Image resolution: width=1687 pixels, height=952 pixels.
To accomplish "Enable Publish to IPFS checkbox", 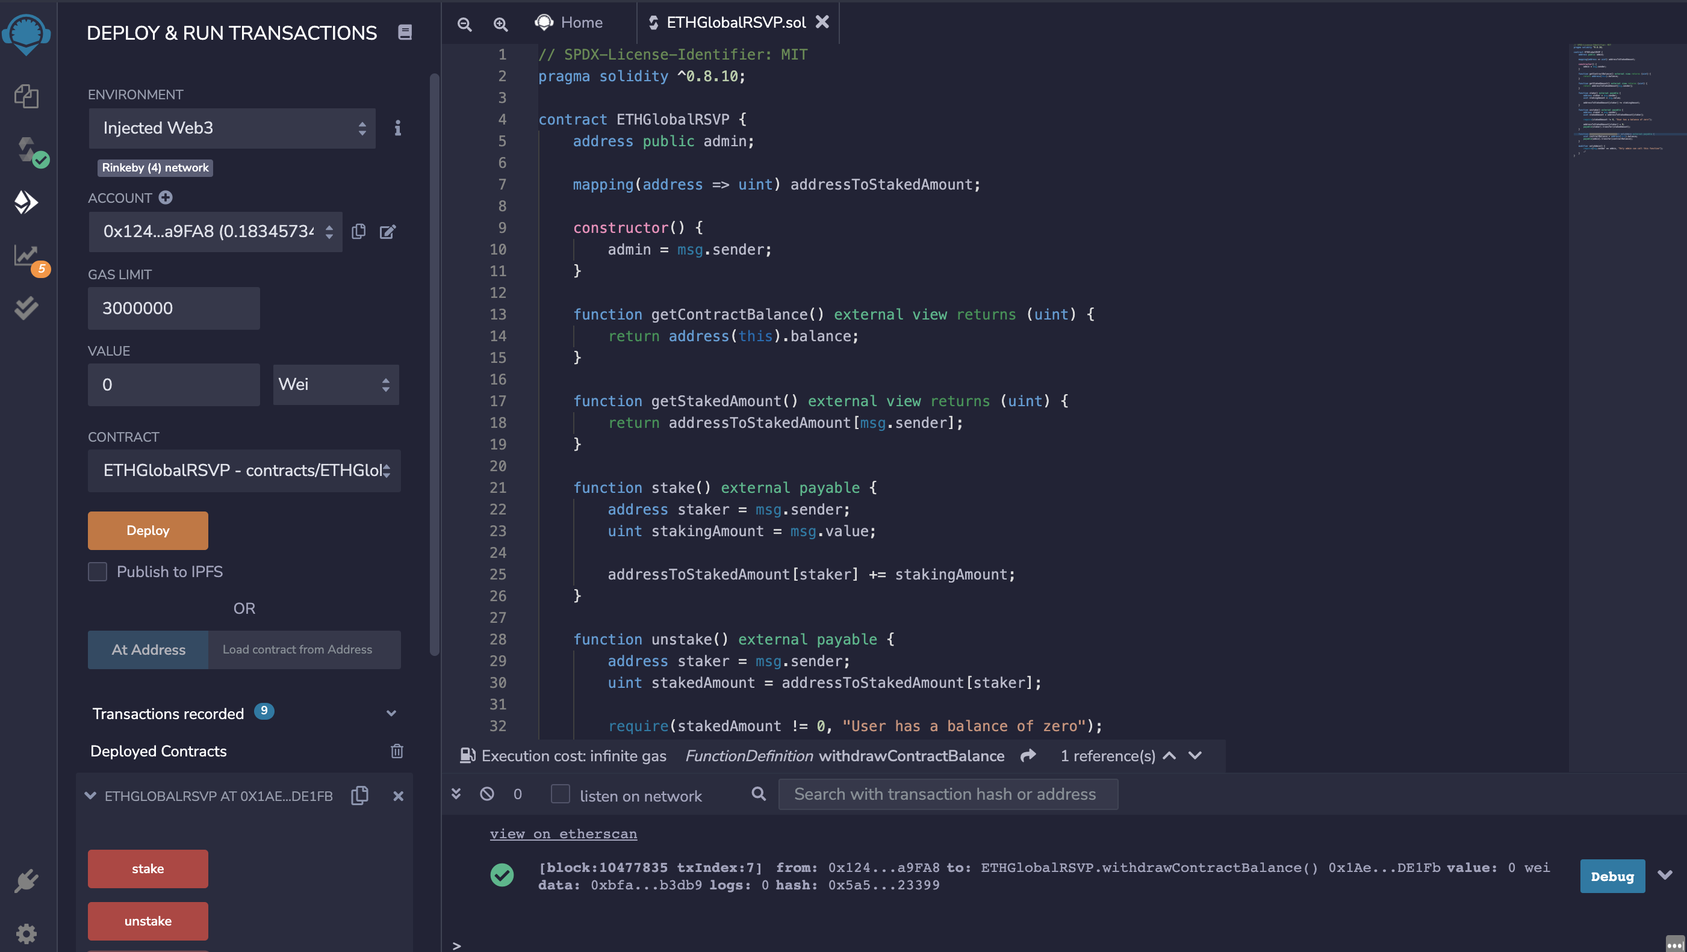I will pyautogui.click(x=98, y=571).
